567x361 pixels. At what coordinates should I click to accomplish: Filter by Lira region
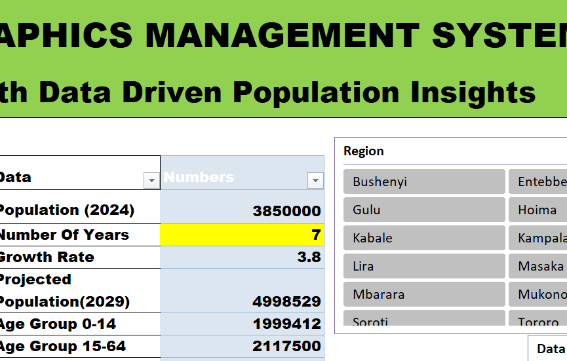pyautogui.click(x=423, y=266)
